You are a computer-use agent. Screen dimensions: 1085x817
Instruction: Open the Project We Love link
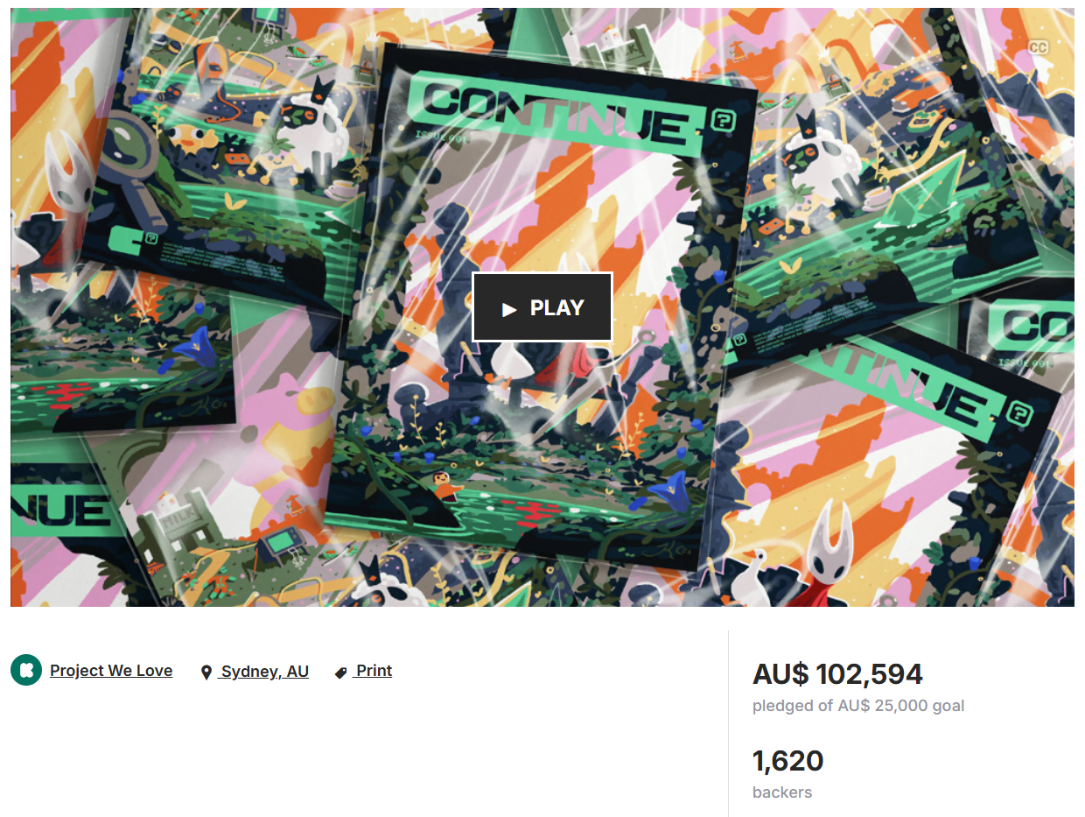(111, 671)
